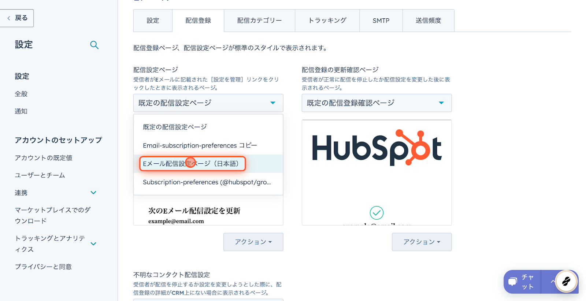The image size is (586, 301).
Task: Select the 配信登録 tab
Action: tap(198, 21)
